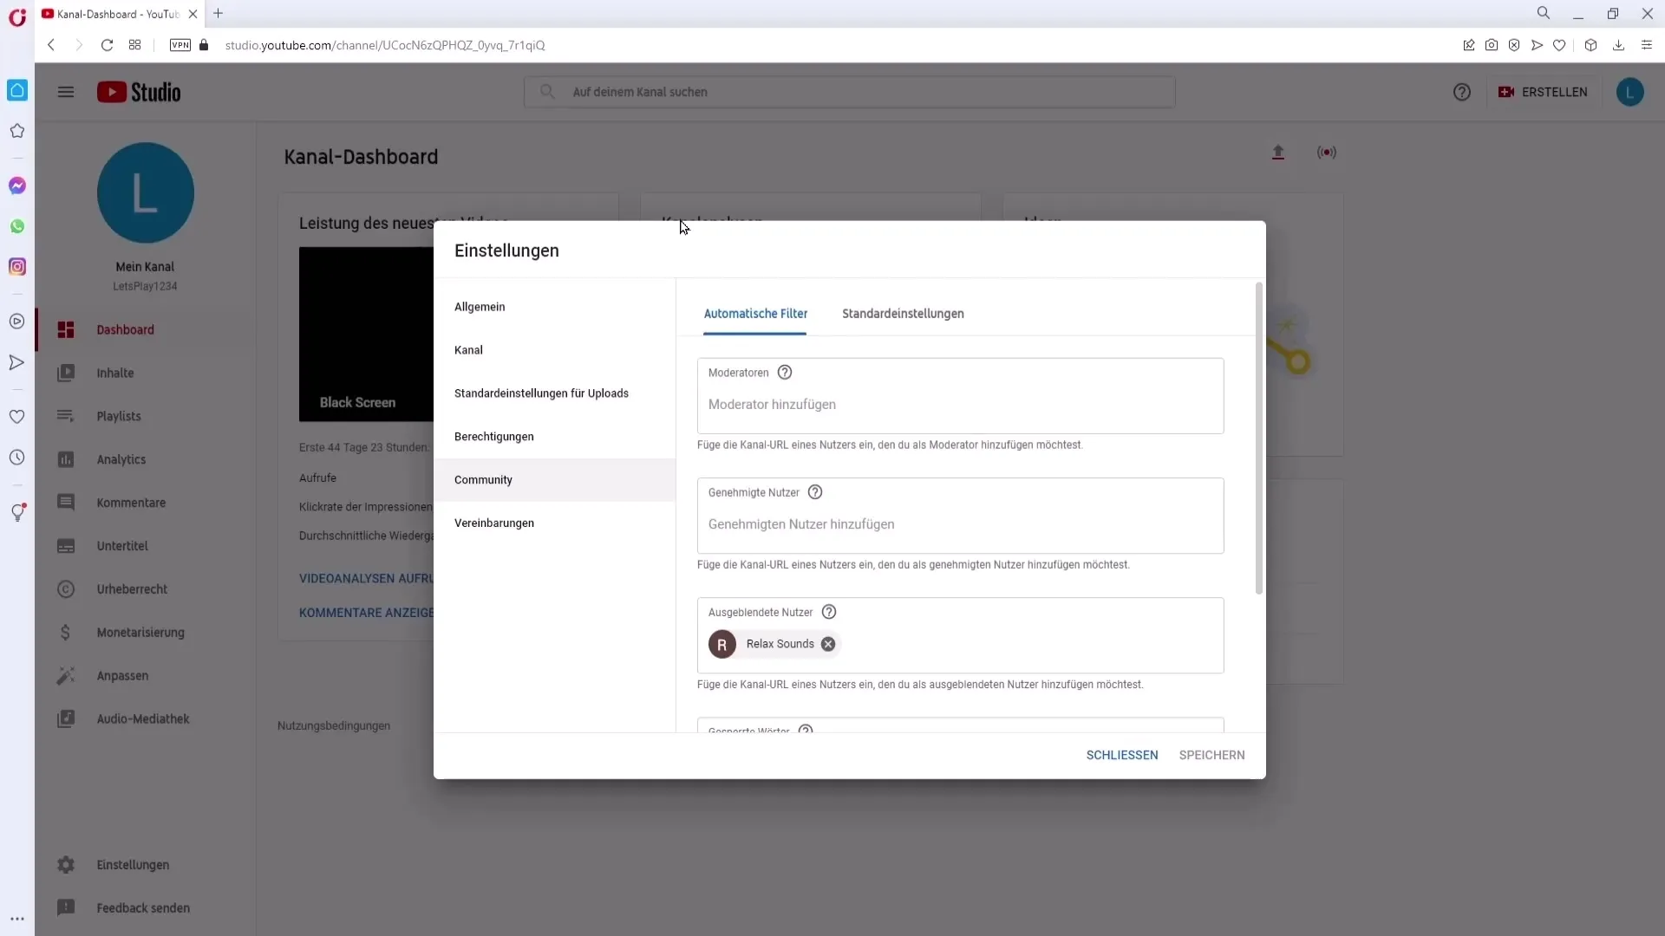
Task: Open the KOMMENTARE ANZEIGEN link
Action: tap(366, 613)
